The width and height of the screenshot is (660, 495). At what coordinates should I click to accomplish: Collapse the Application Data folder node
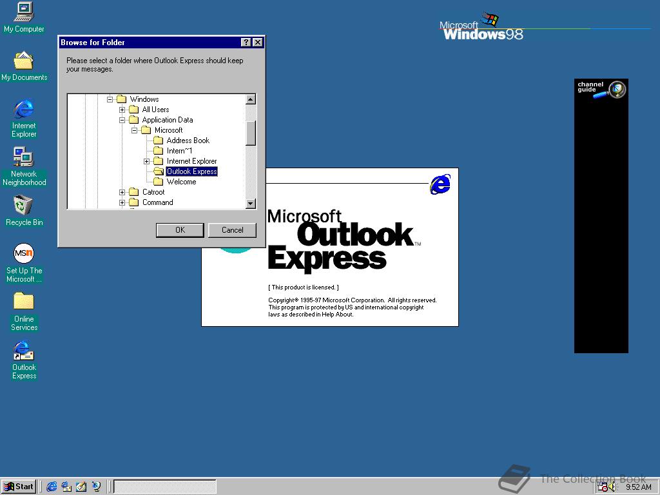pos(122,120)
